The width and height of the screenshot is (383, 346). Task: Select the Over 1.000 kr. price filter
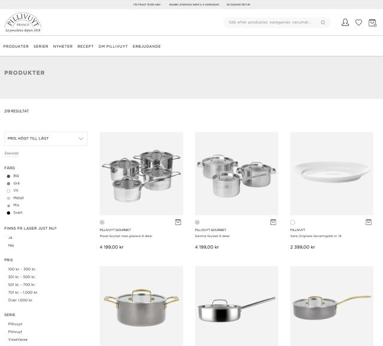pyautogui.click(x=20, y=300)
